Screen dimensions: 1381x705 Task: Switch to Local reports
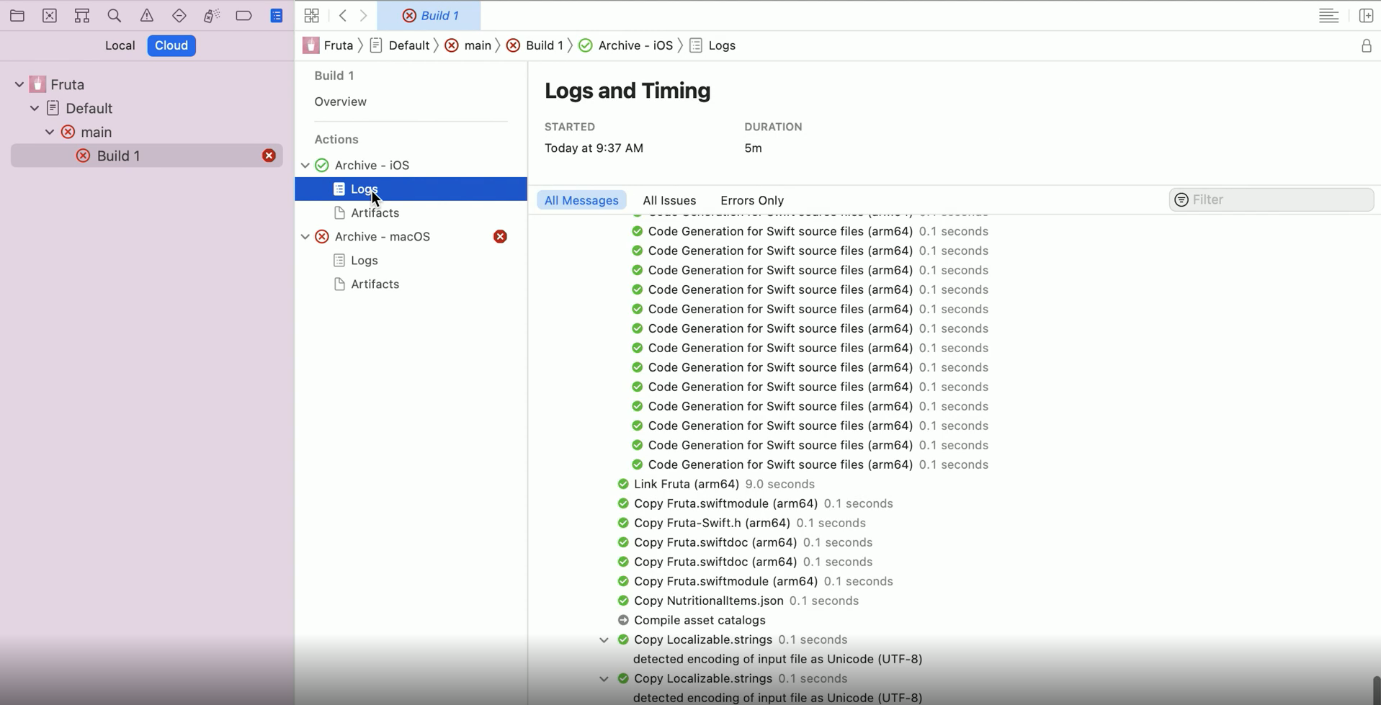click(x=120, y=45)
